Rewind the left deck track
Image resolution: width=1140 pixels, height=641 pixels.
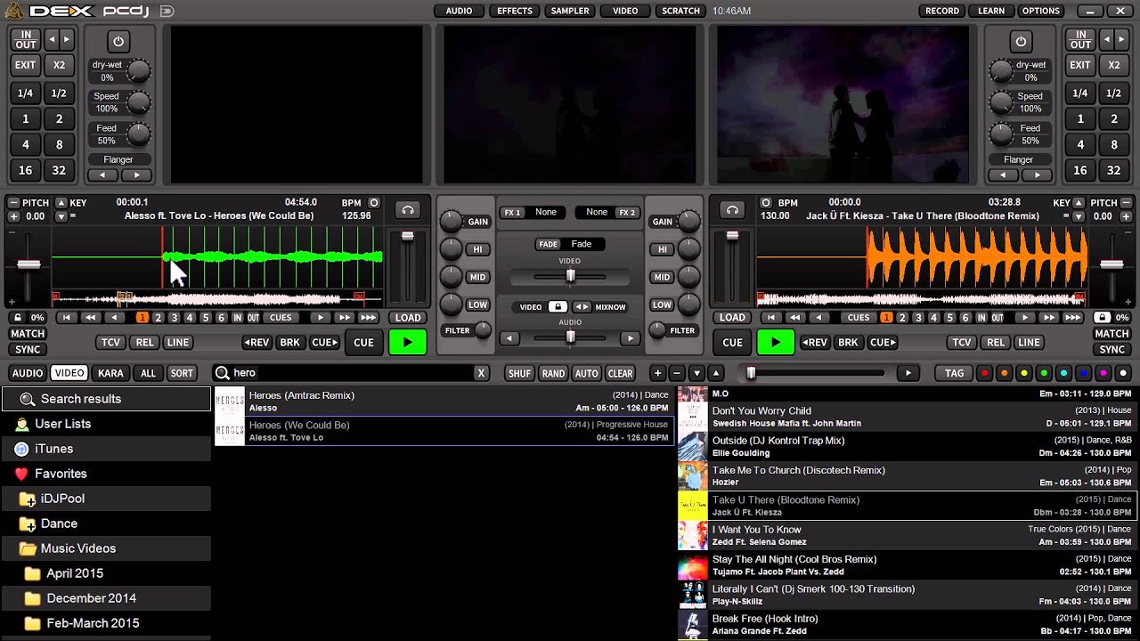(90, 318)
